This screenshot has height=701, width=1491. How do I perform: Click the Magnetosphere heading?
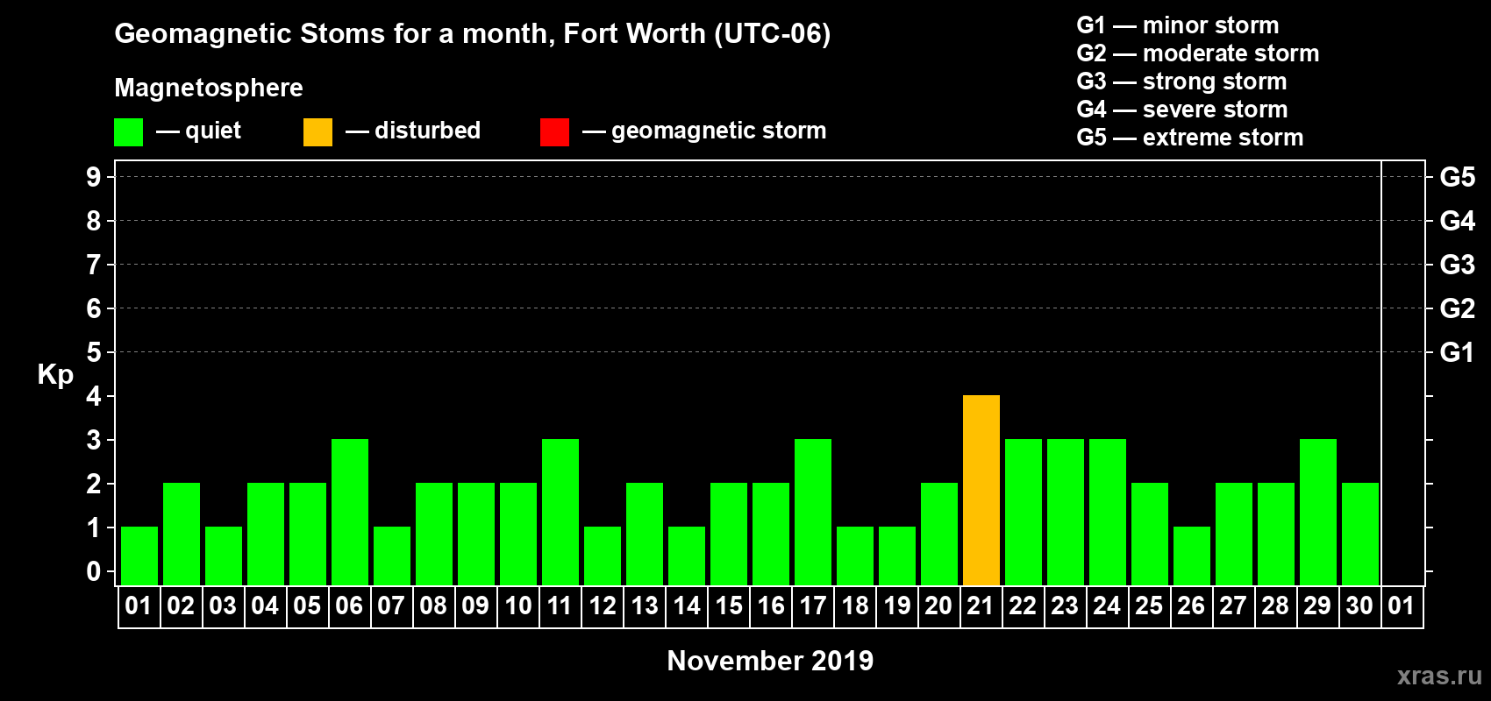209,89
